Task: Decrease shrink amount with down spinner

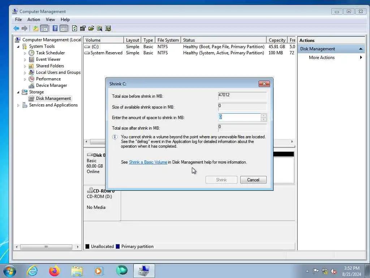Action: click(x=263, y=119)
